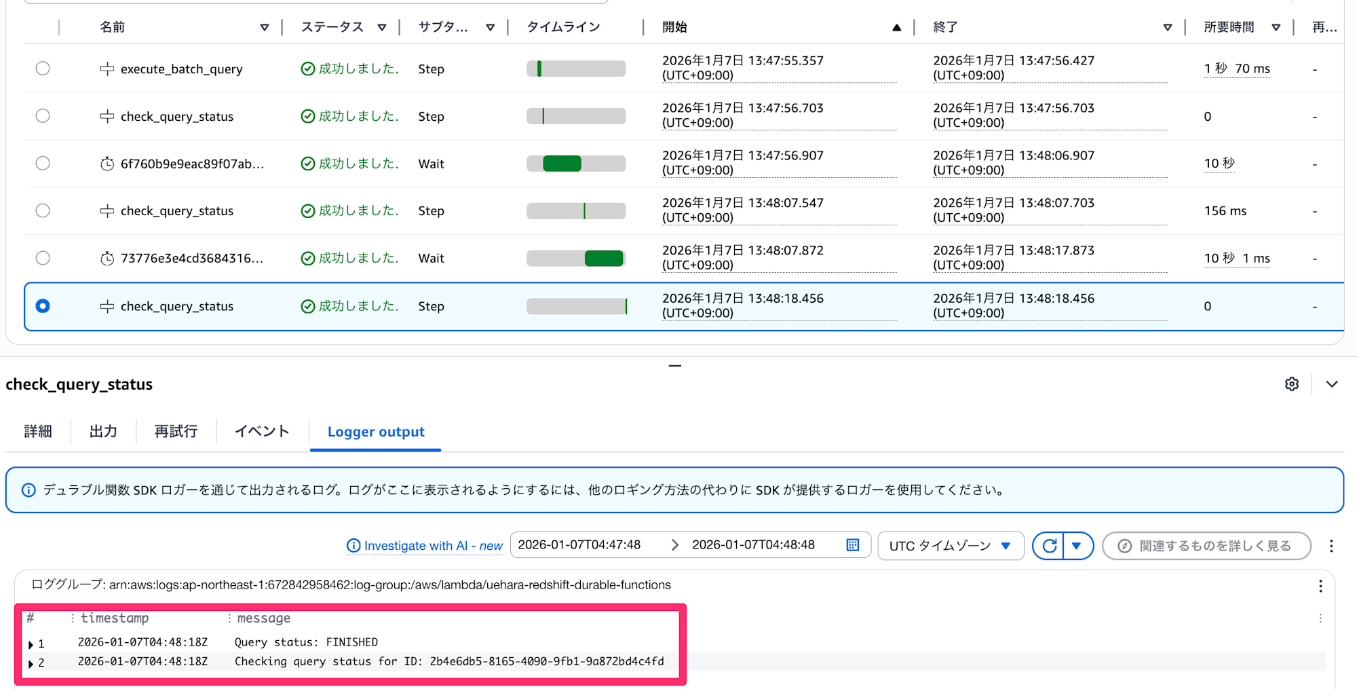Screen dimensions: 1357x689
Task: Select the 73776e3e4cd3684316 Wait step radio button
Action: 43,258
